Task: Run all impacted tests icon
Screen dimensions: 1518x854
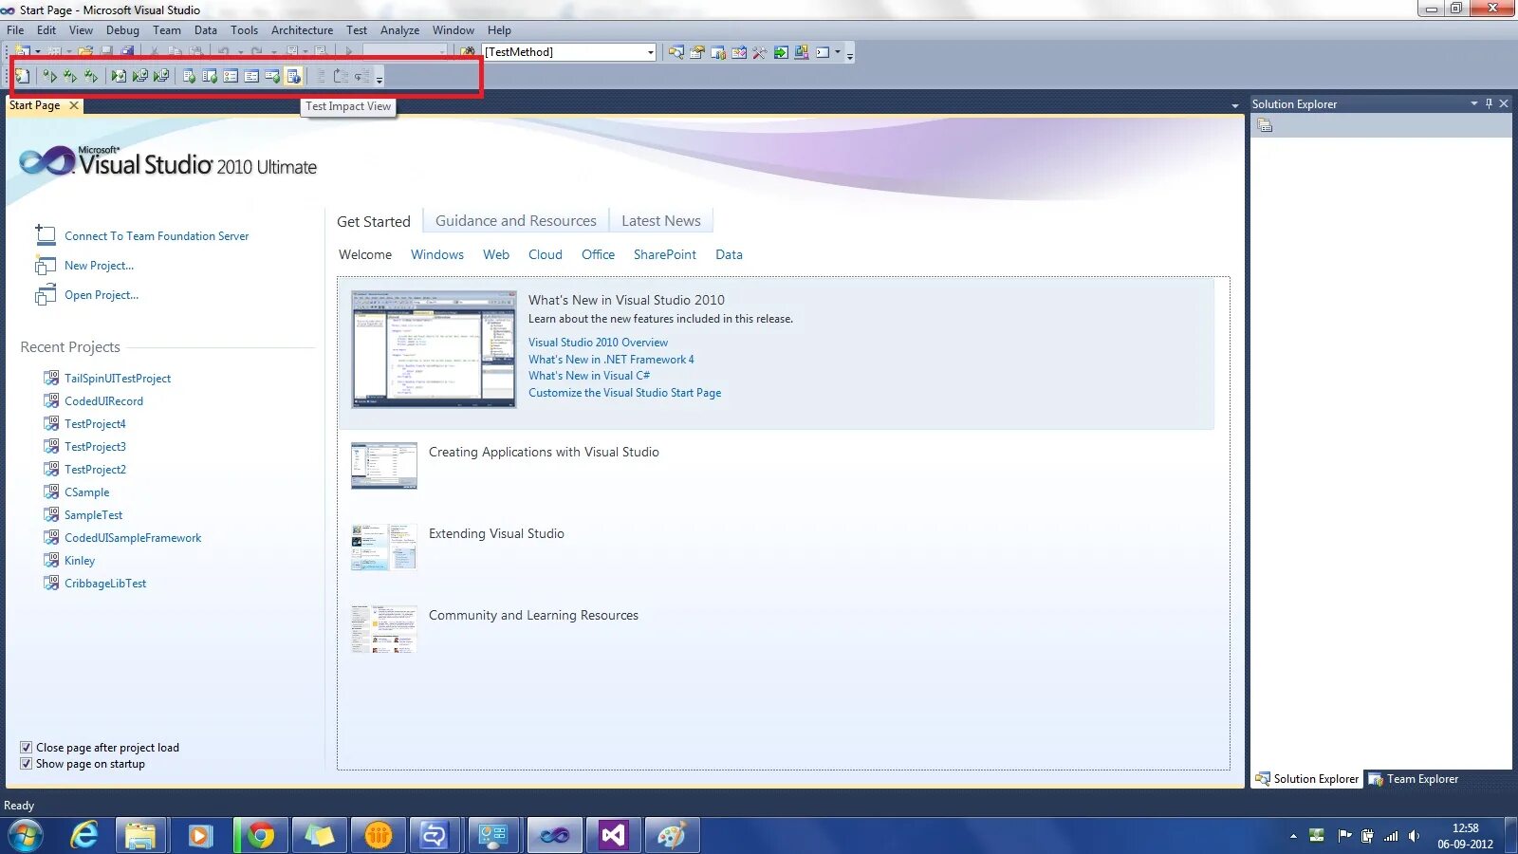Action: click(91, 76)
